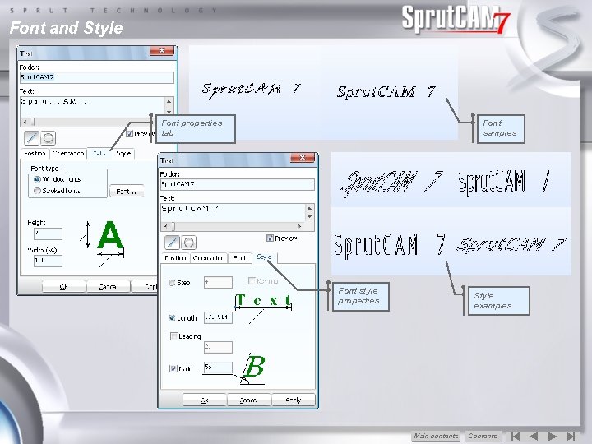Go to the next slide arrow
Viewport: 592px width, 444px height.
pos(553,436)
